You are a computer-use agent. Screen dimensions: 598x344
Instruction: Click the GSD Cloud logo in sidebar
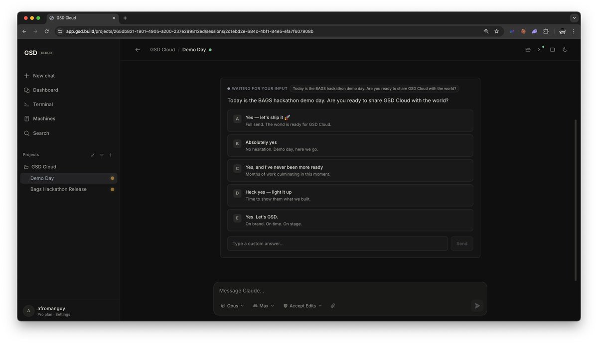38,53
